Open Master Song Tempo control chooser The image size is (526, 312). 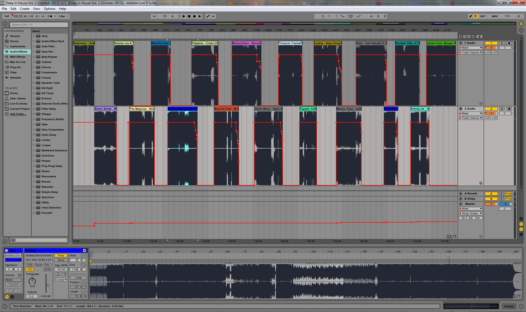(x=471, y=213)
